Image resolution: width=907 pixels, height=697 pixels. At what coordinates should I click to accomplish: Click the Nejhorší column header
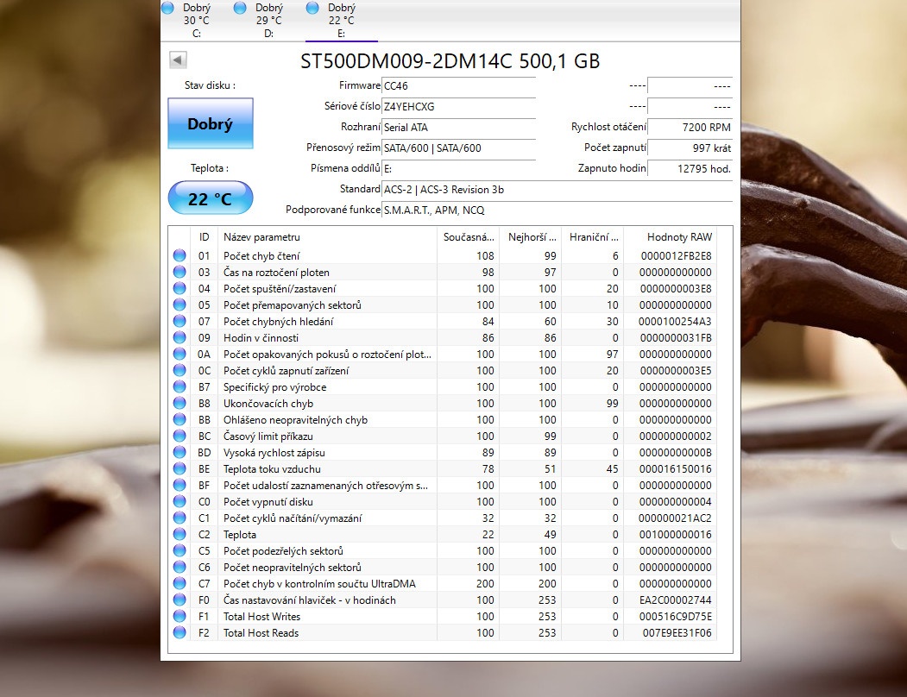(531, 236)
